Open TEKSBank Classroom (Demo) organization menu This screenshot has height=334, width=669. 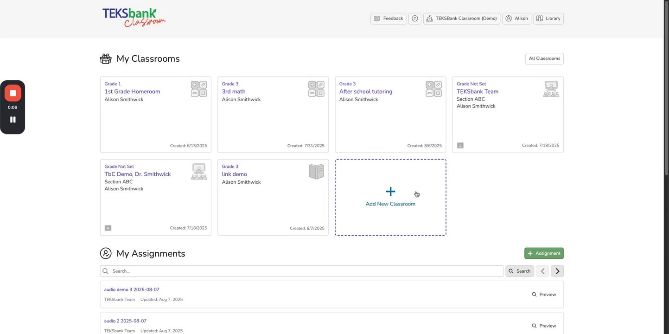(x=461, y=19)
